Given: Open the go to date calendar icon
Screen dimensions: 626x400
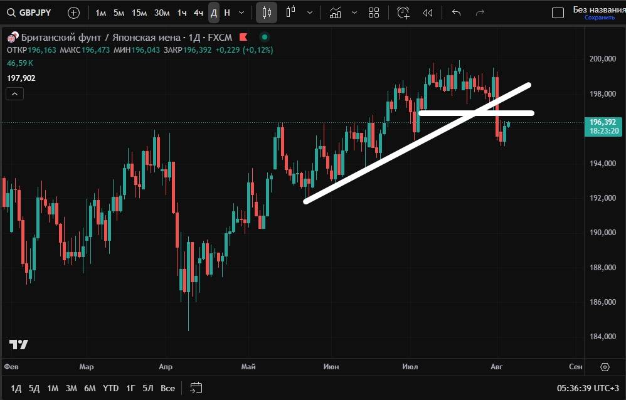Looking at the screenshot, I should tap(196, 388).
